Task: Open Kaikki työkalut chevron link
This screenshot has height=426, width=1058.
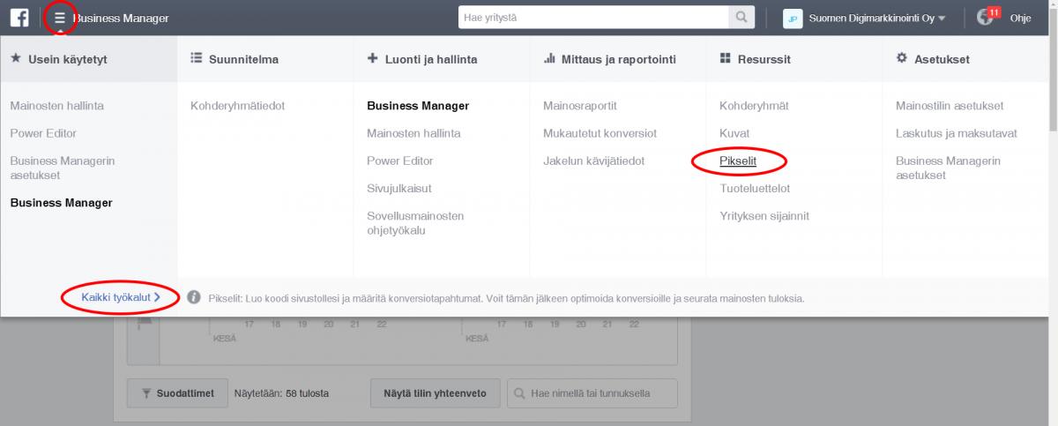Action: (121, 298)
